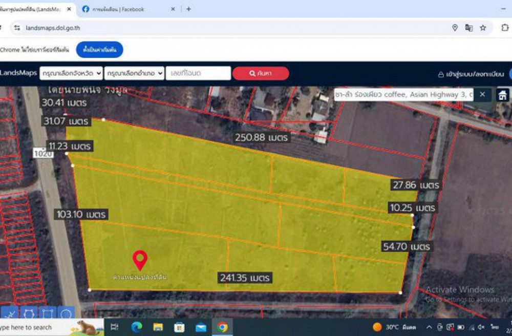Click the 30.41 meters measurement label
Viewport: 512px width, 336px height.
click(64, 102)
